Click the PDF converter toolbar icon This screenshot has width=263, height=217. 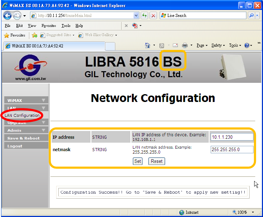(135, 26)
